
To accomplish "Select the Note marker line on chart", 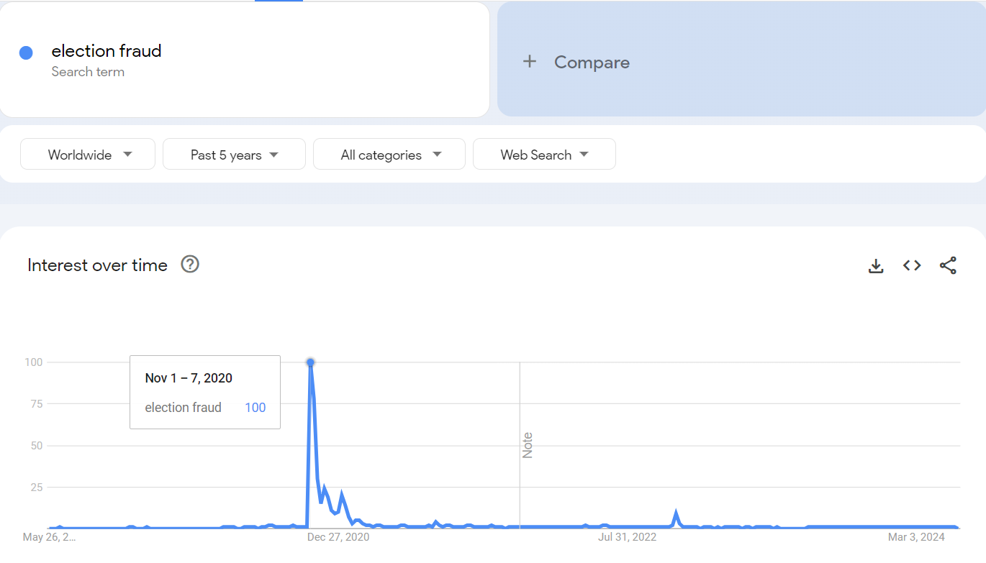I will pos(520,444).
